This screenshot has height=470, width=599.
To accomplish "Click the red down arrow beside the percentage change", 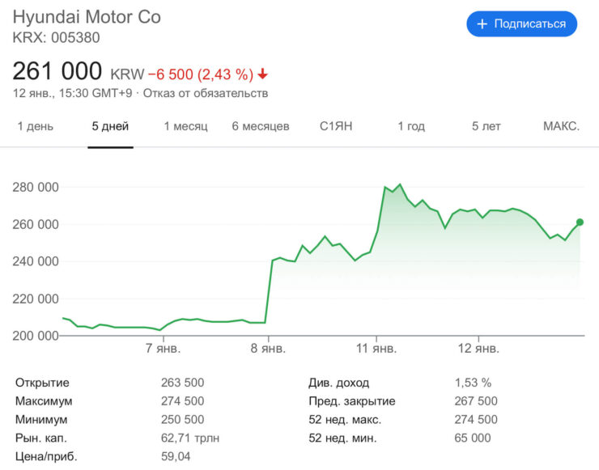I will click(262, 74).
